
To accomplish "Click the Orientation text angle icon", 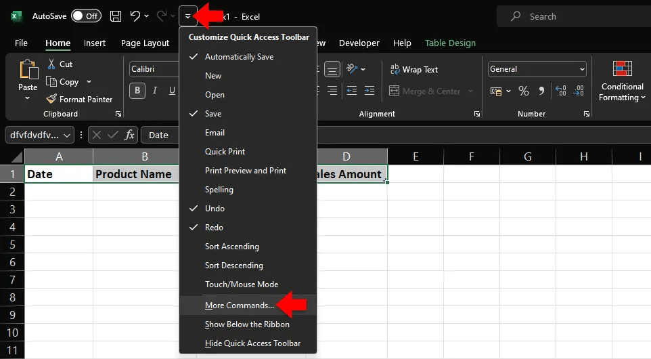I will [352, 69].
